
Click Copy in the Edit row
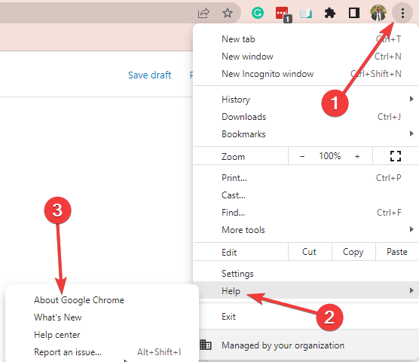coord(353,252)
